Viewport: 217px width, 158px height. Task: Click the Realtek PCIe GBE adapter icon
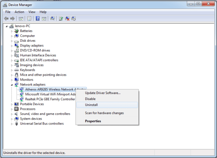(22, 99)
